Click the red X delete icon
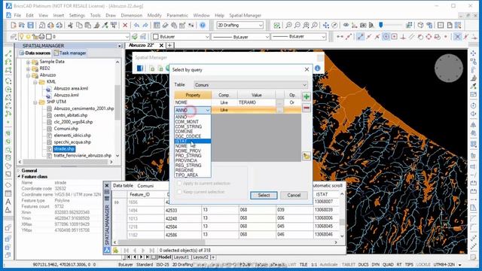482x271 pixels. tap(125, 25)
